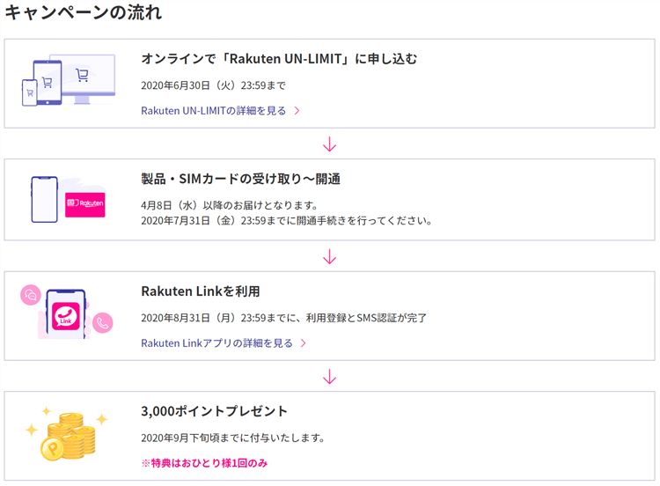
Task: Click the smartphone outline beside the SIM card
Action: coord(44,200)
